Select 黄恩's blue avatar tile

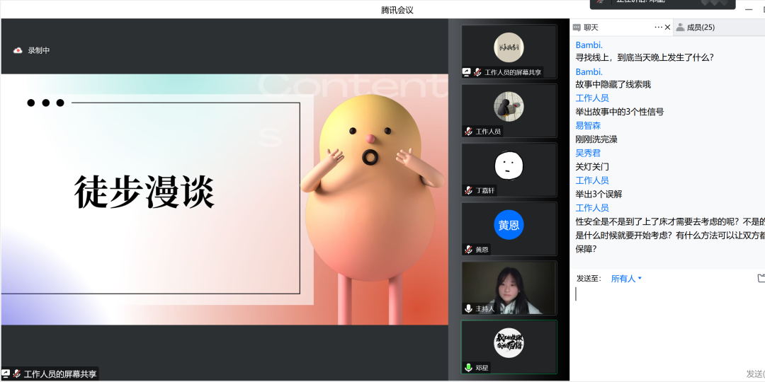pos(509,225)
